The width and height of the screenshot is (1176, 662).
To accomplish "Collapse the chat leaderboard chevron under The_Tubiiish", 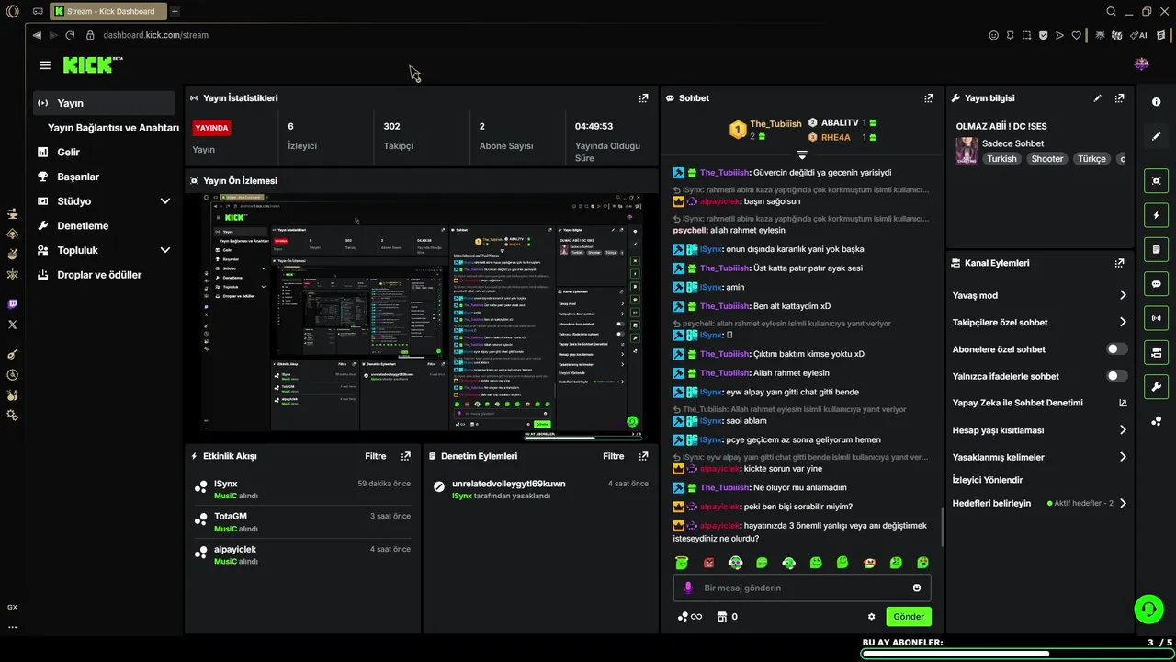I will point(802,155).
